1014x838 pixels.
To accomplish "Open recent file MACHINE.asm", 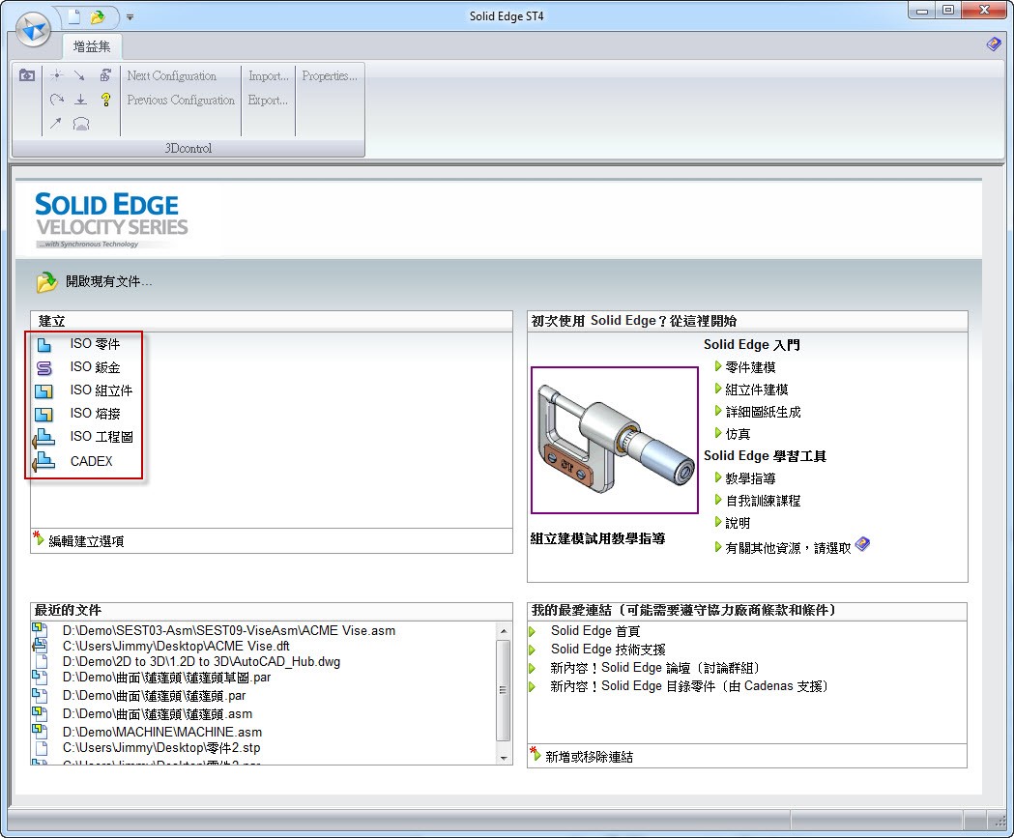I will [162, 732].
